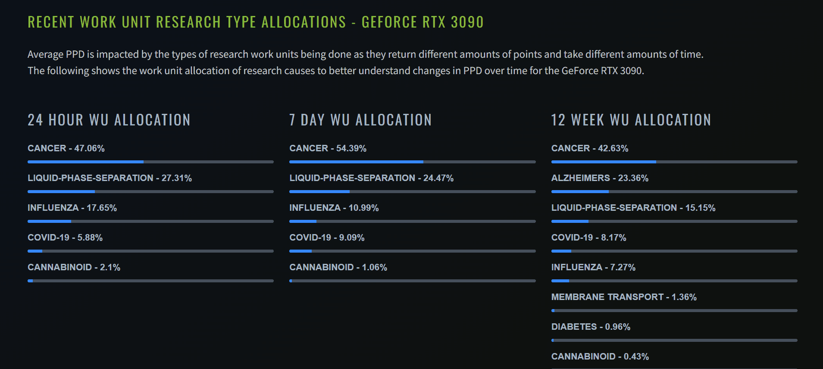Image resolution: width=823 pixels, height=369 pixels.
Task: Select the 12 week COVID-19 8.17% label
Action: (588, 238)
